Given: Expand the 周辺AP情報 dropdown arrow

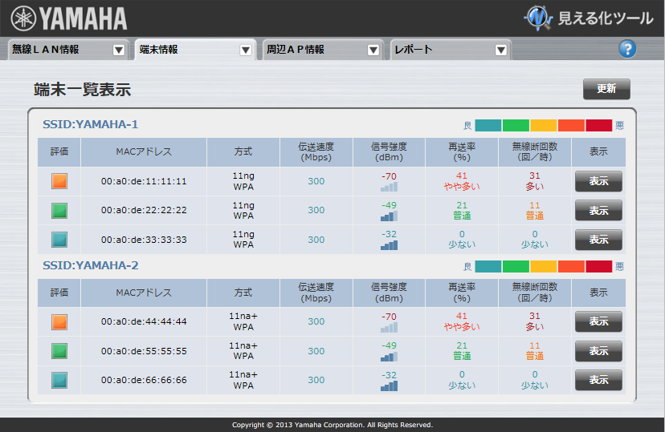Looking at the screenshot, I should [373, 50].
